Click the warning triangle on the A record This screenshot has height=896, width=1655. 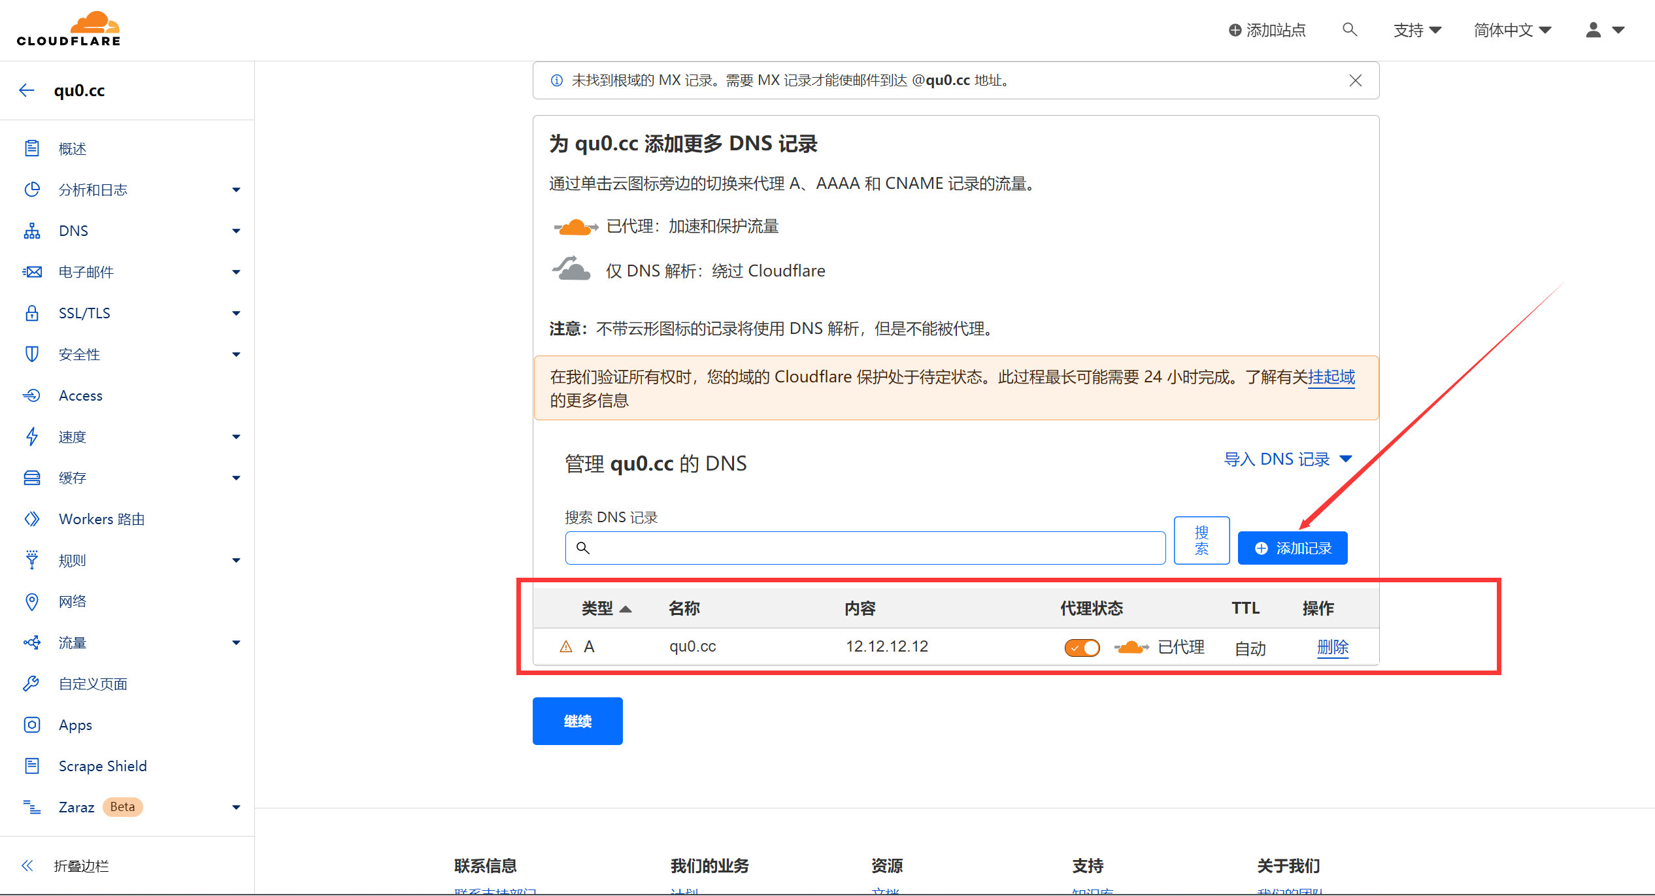click(566, 647)
